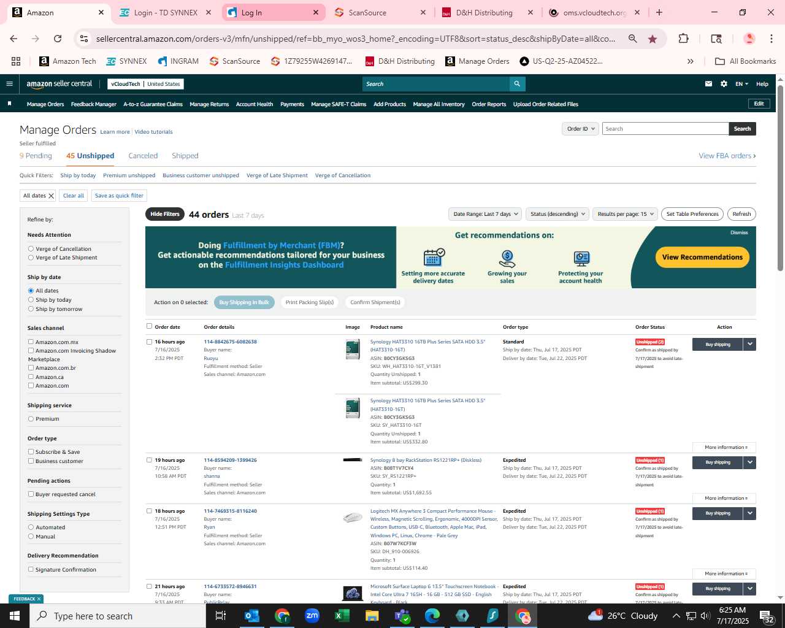Close the Feedback tab widget
Viewport: 785px width, 628px height.
(39, 599)
